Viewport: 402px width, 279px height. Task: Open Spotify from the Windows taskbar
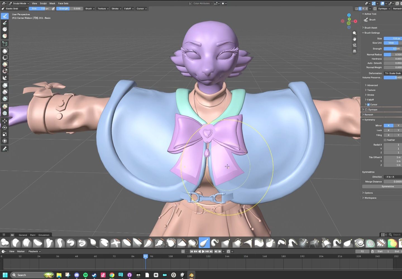tap(85, 275)
